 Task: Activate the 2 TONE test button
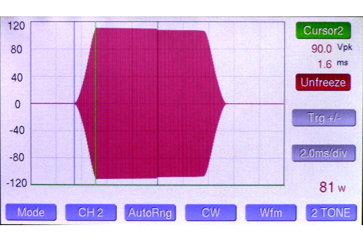(x=331, y=212)
